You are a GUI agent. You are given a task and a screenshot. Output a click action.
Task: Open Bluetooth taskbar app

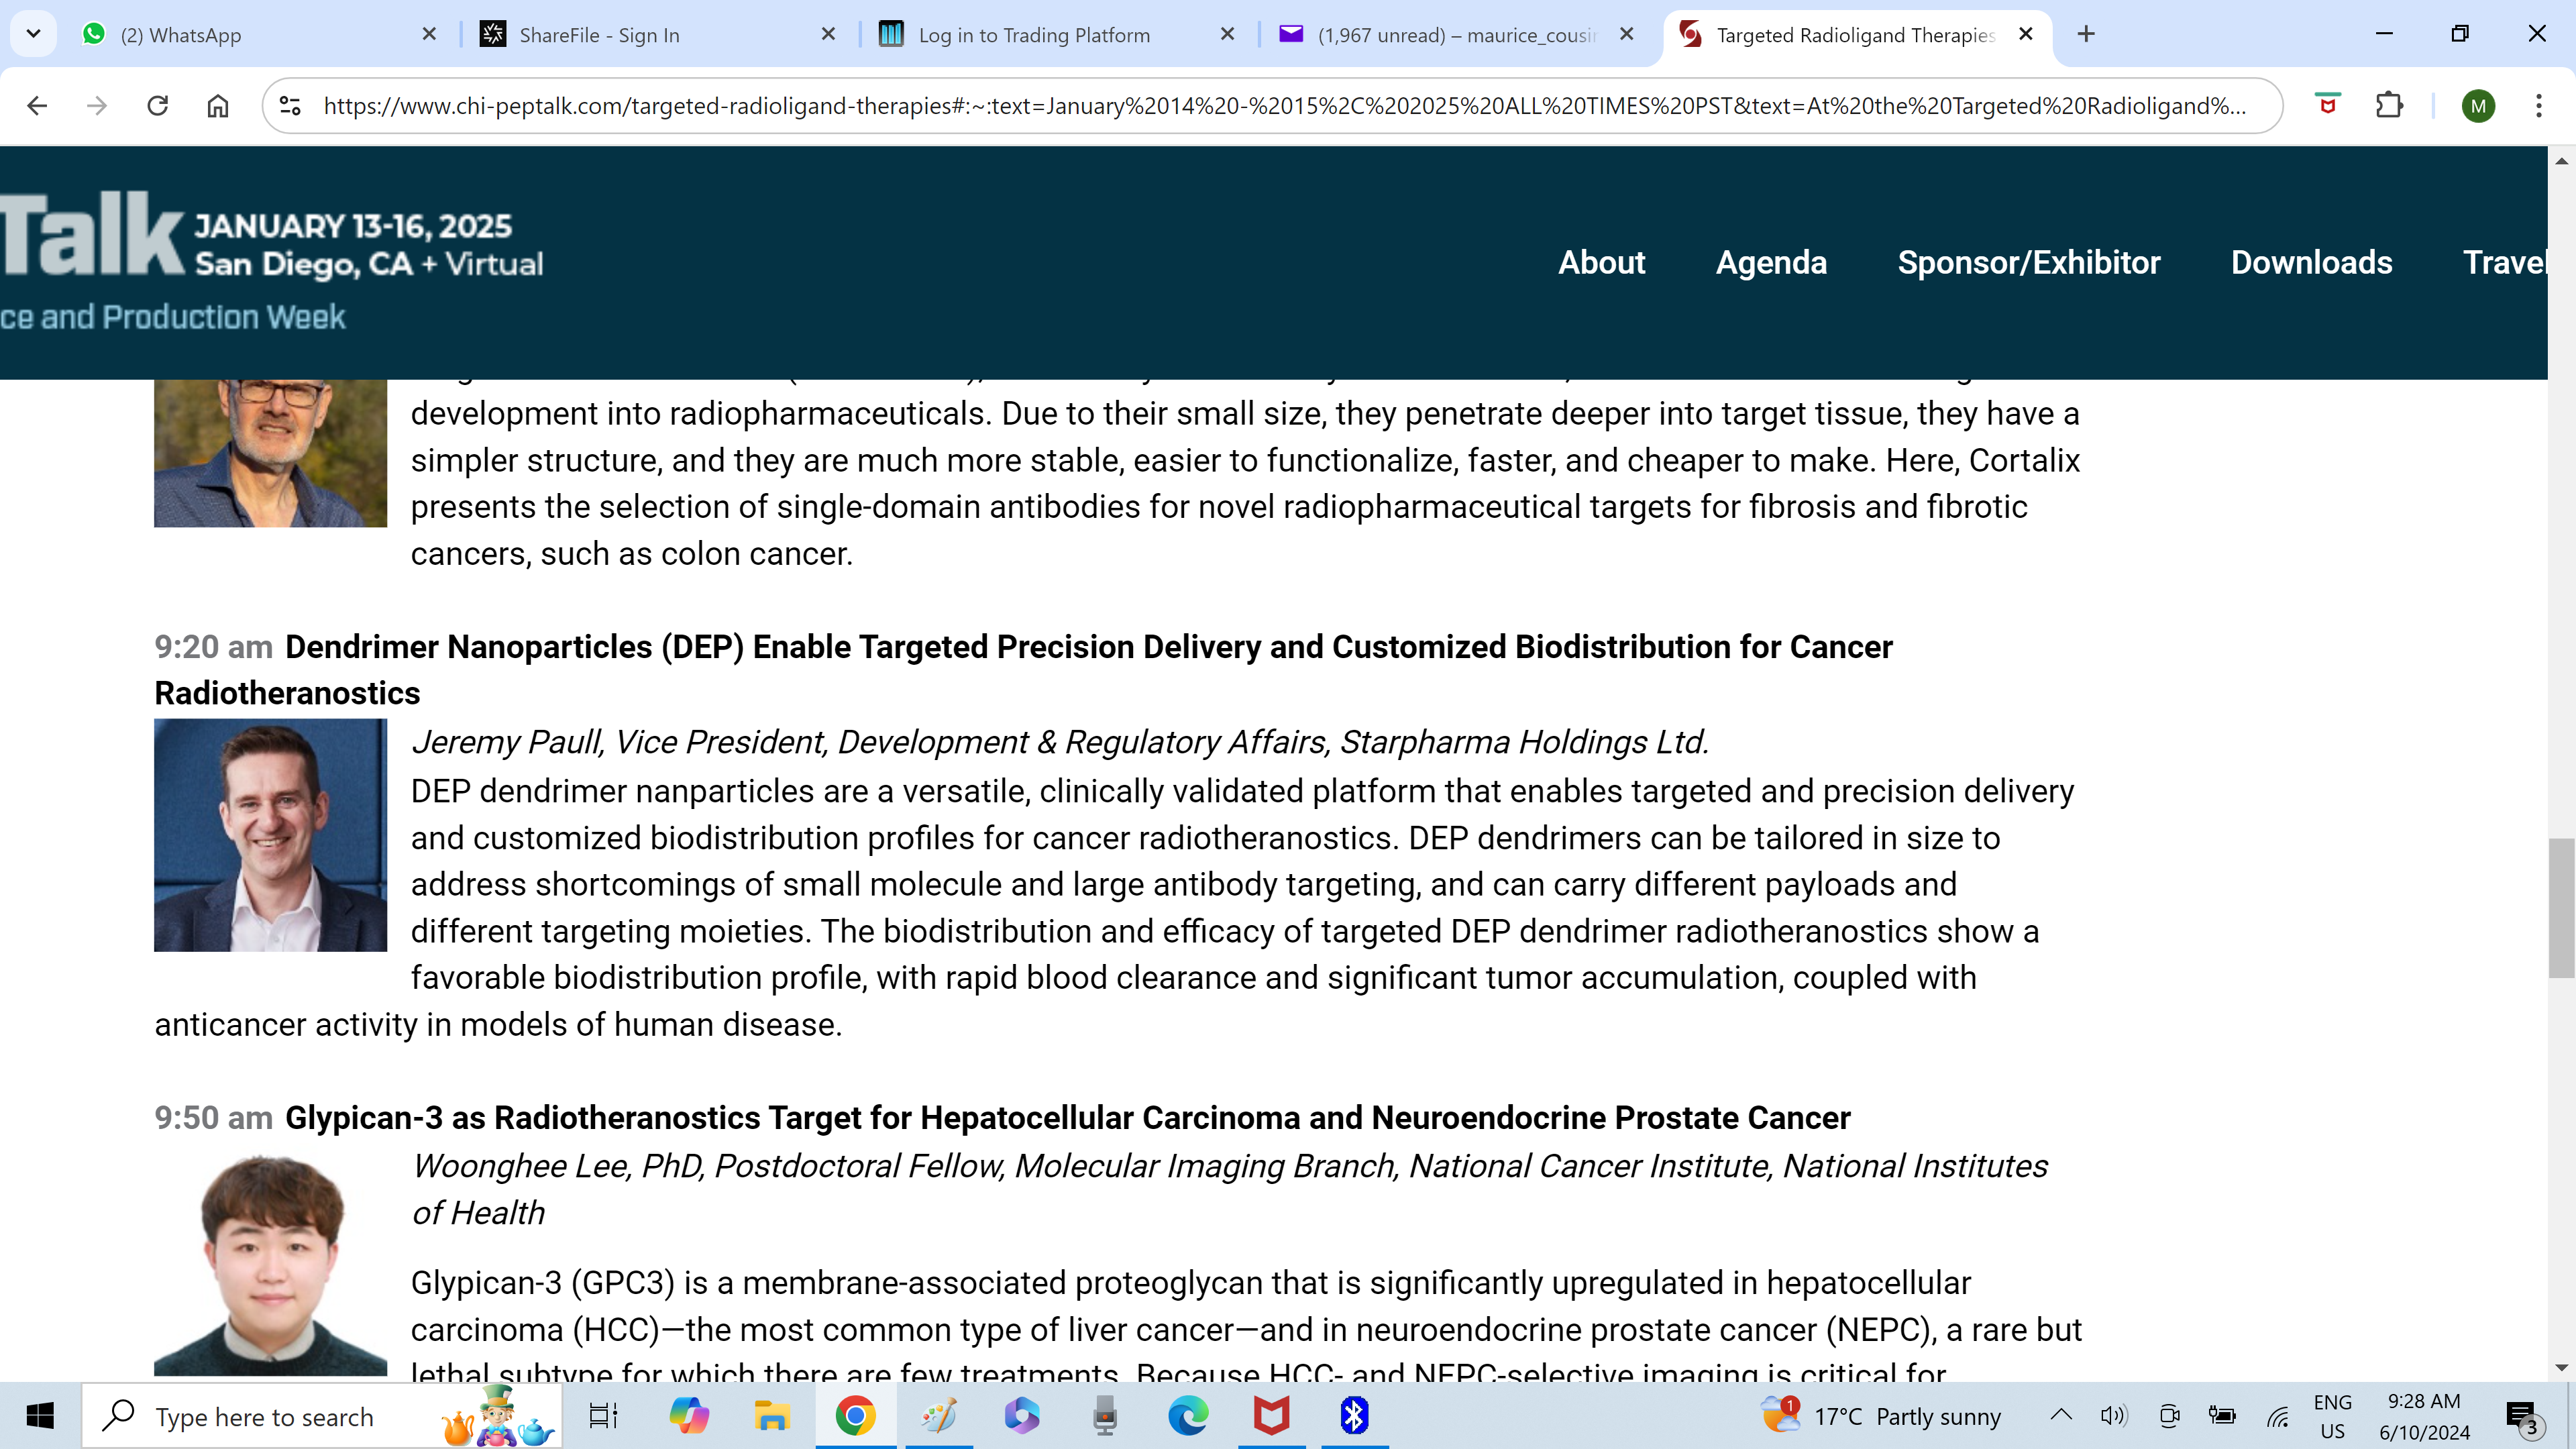[1354, 1416]
